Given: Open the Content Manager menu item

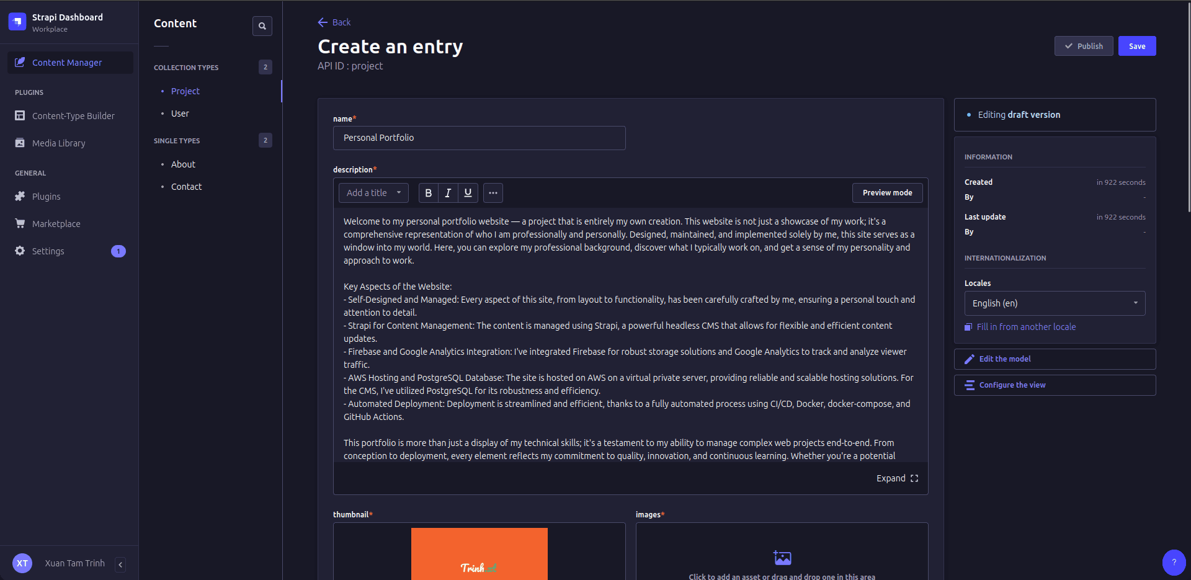Looking at the screenshot, I should click(x=70, y=63).
